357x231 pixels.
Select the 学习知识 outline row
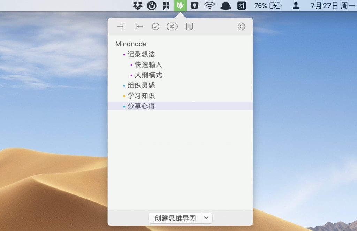180,95
